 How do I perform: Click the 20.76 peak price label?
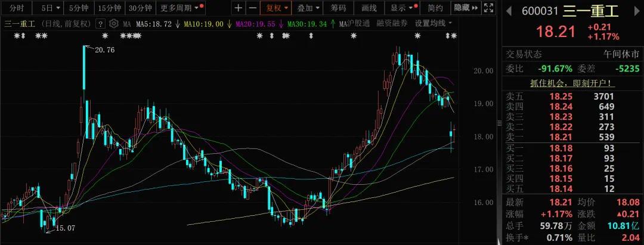pyautogui.click(x=103, y=50)
